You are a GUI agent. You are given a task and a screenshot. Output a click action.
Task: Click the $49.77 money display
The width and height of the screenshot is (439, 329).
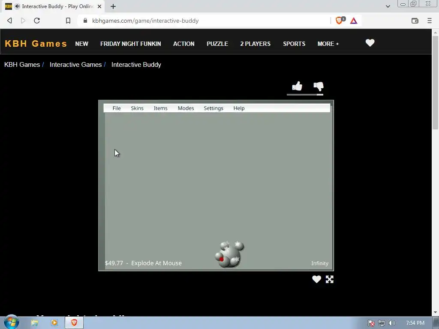click(x=114, y=263)
